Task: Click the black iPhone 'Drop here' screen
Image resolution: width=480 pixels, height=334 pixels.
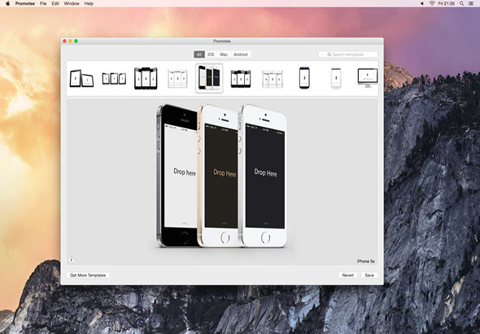Action: [x=181, y=176]
